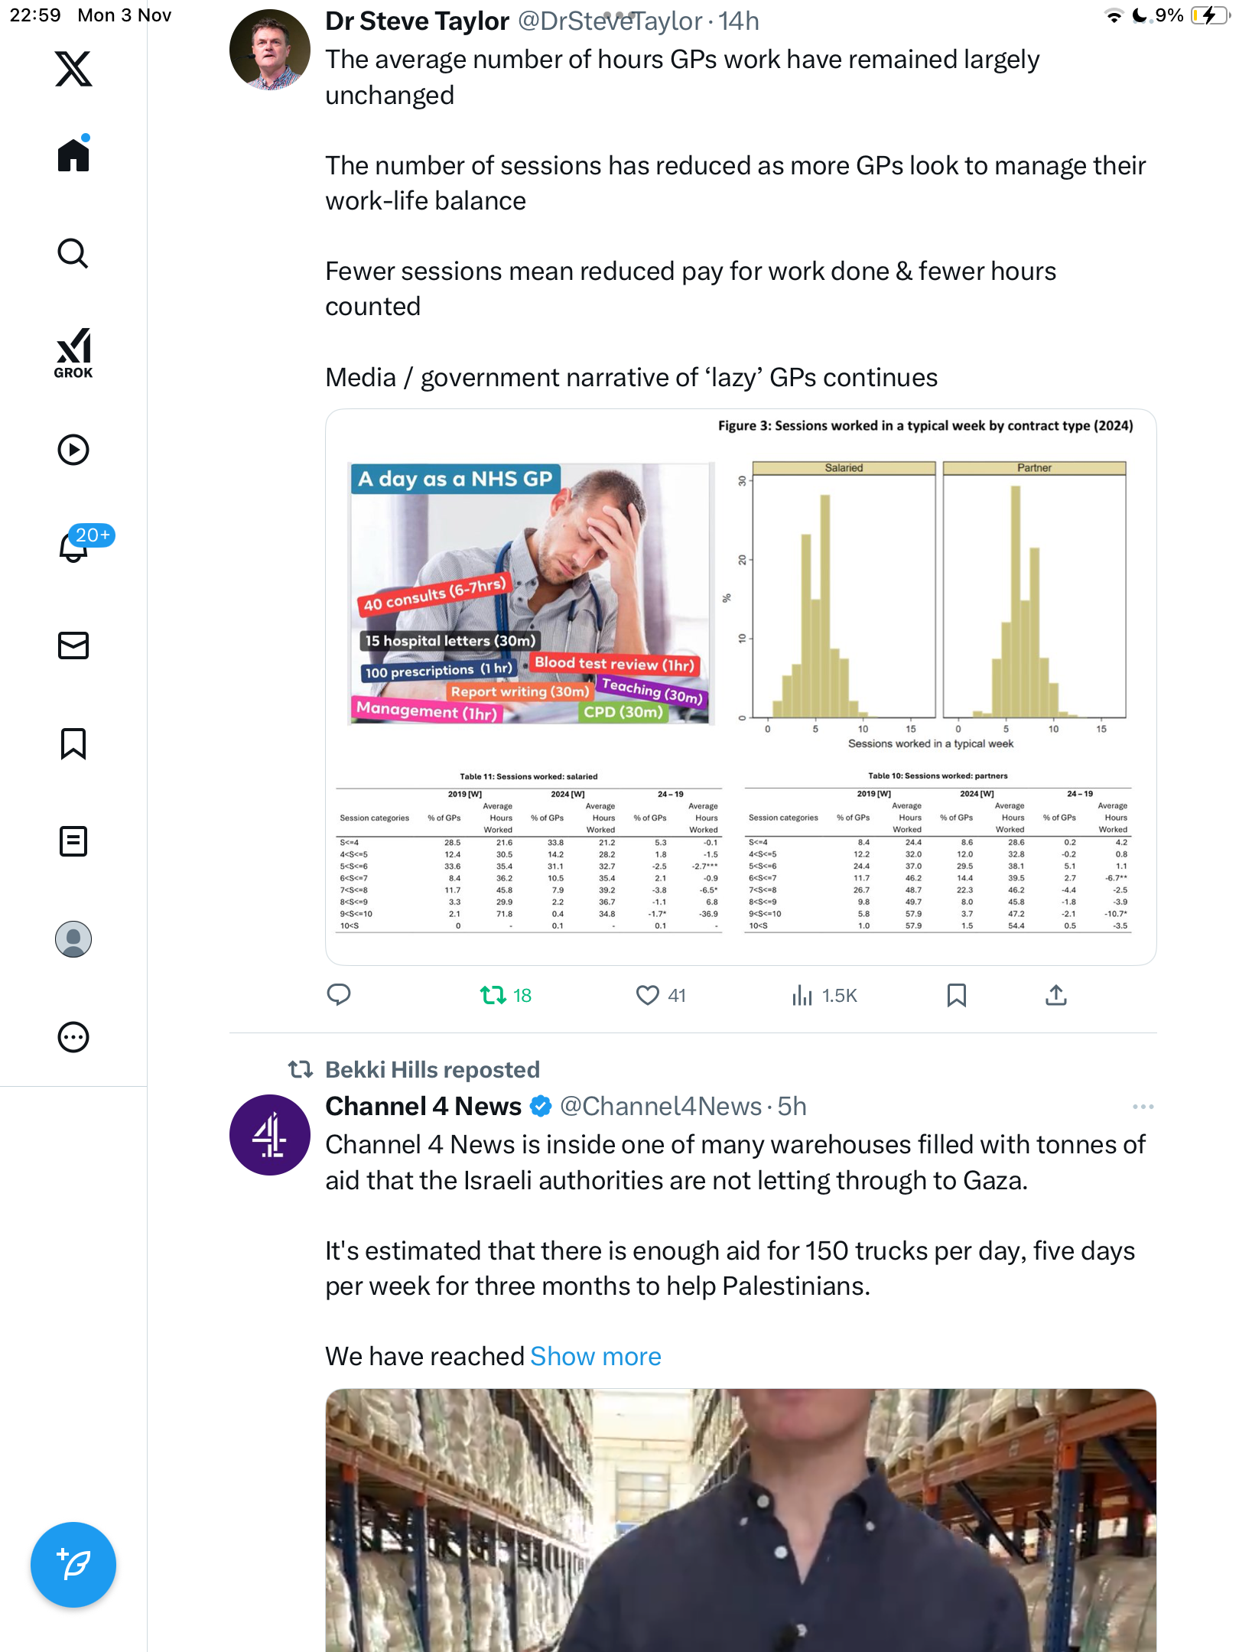Toggle like on Dr Steve Taylor's post
This screenshot has height=1652, width=1239.
coord(648,995)
